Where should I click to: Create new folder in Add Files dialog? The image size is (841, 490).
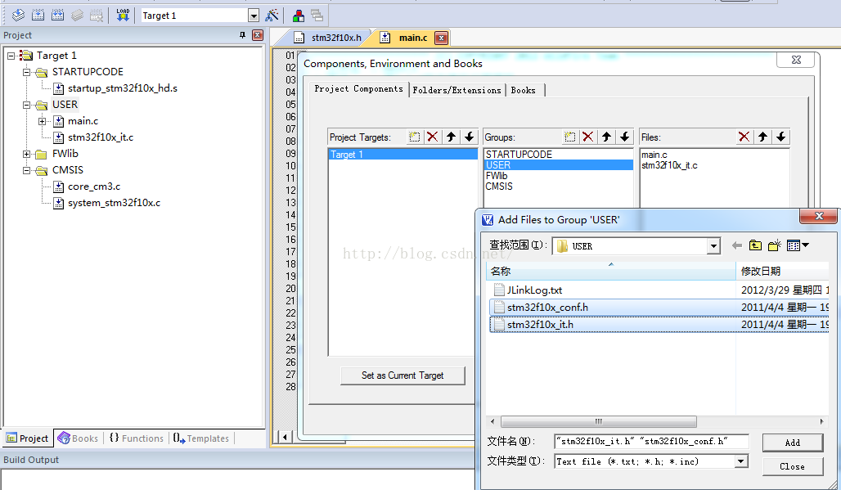pyautogui.click(x=775, y=245)
